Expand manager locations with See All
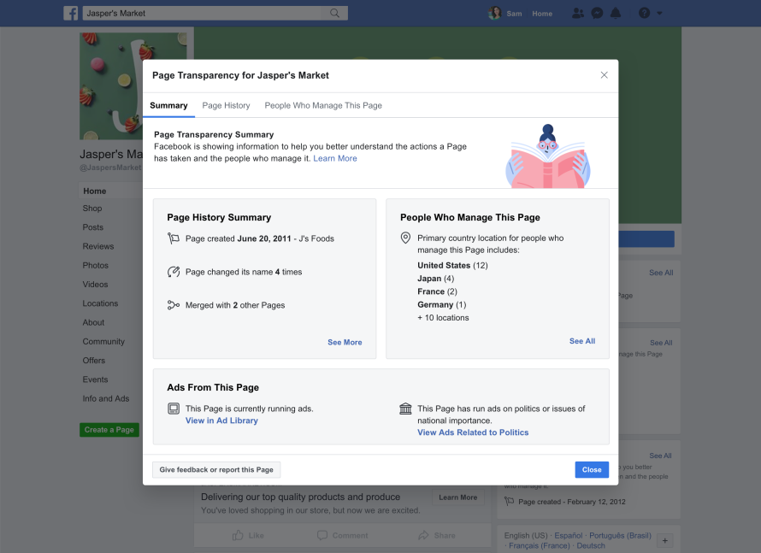The width and height of the screenshot is (761, 553). [582, 341]
